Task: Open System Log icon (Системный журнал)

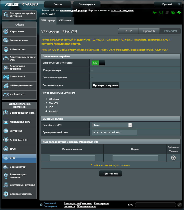Action: coord(6,185)
